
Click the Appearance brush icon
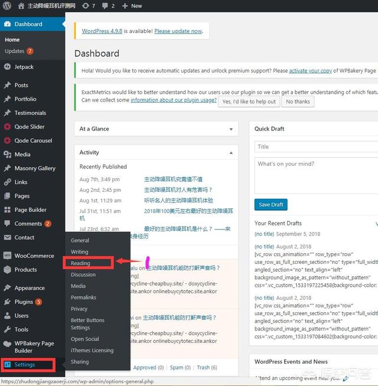[8, 288]
